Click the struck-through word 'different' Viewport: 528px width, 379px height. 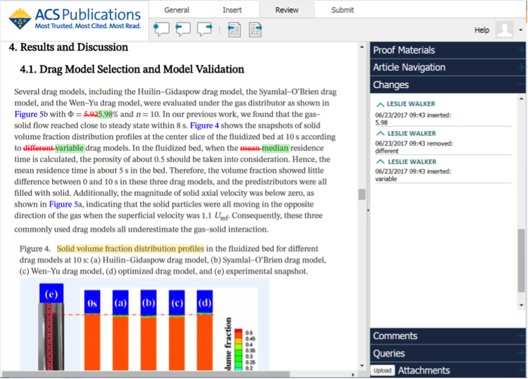coord(39,148)
